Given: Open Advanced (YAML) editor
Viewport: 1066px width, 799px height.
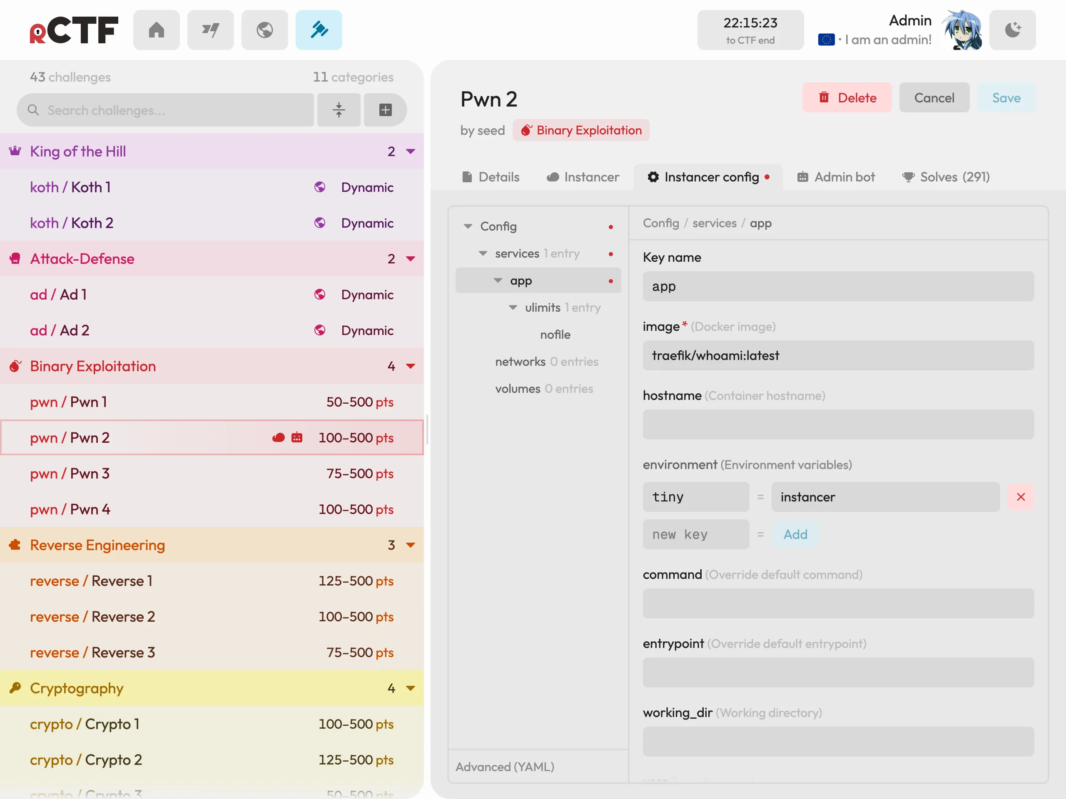Looking at the screenshot, I should [x=505, y=766].
